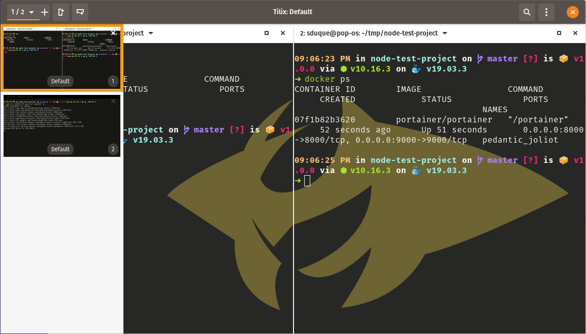The height and width of the screenshot is (334, 586).
Task: Maximize terminal 2 pane
Action: pos(559,34)
